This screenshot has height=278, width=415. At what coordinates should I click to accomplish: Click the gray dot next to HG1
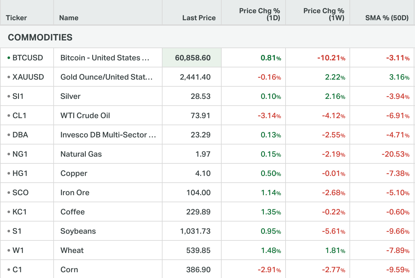(9, 174)
